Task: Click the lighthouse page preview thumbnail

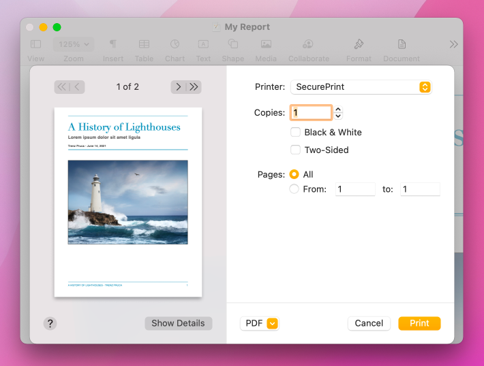Action: coord(128,202)
